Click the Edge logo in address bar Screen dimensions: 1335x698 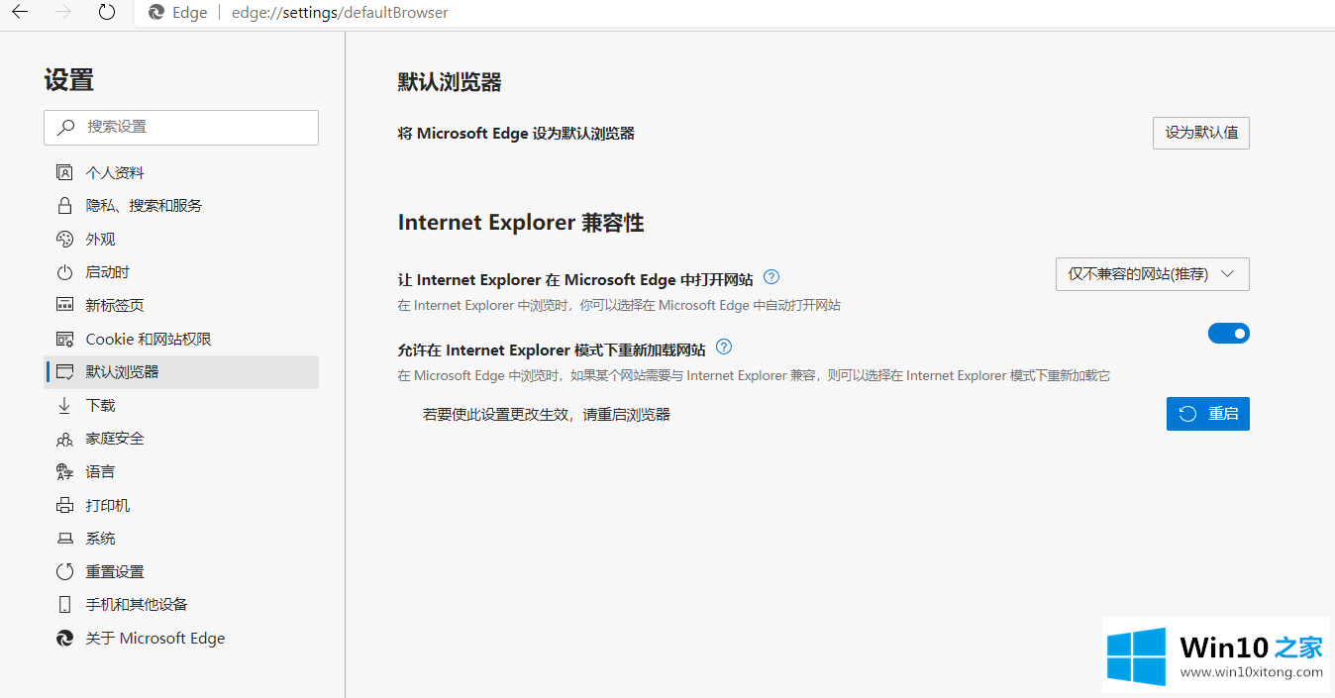point(155,13)
